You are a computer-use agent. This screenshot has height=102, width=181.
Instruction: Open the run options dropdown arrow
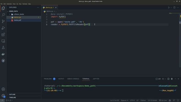pyautogui.click(x=171, y=8)
